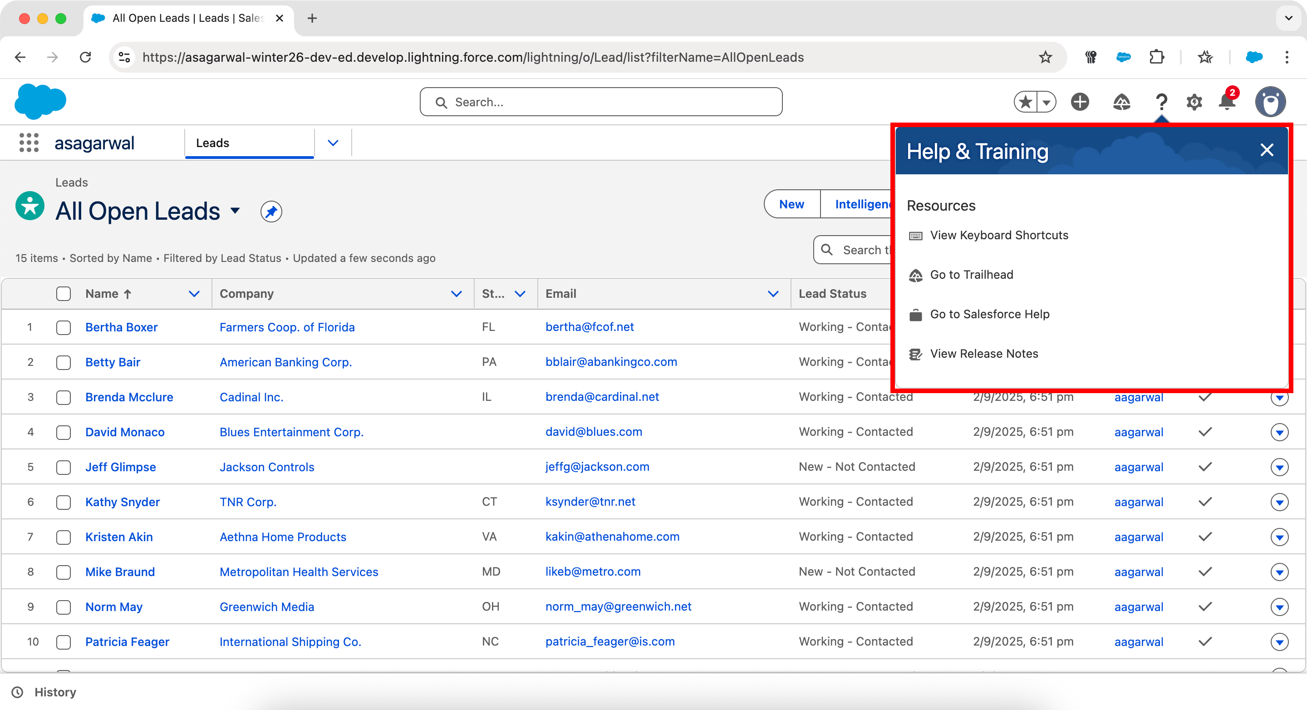This screenshot has height=710, width=1307.
Task: Close the Help & Training panel
Action: click(x=1267, y=150)
